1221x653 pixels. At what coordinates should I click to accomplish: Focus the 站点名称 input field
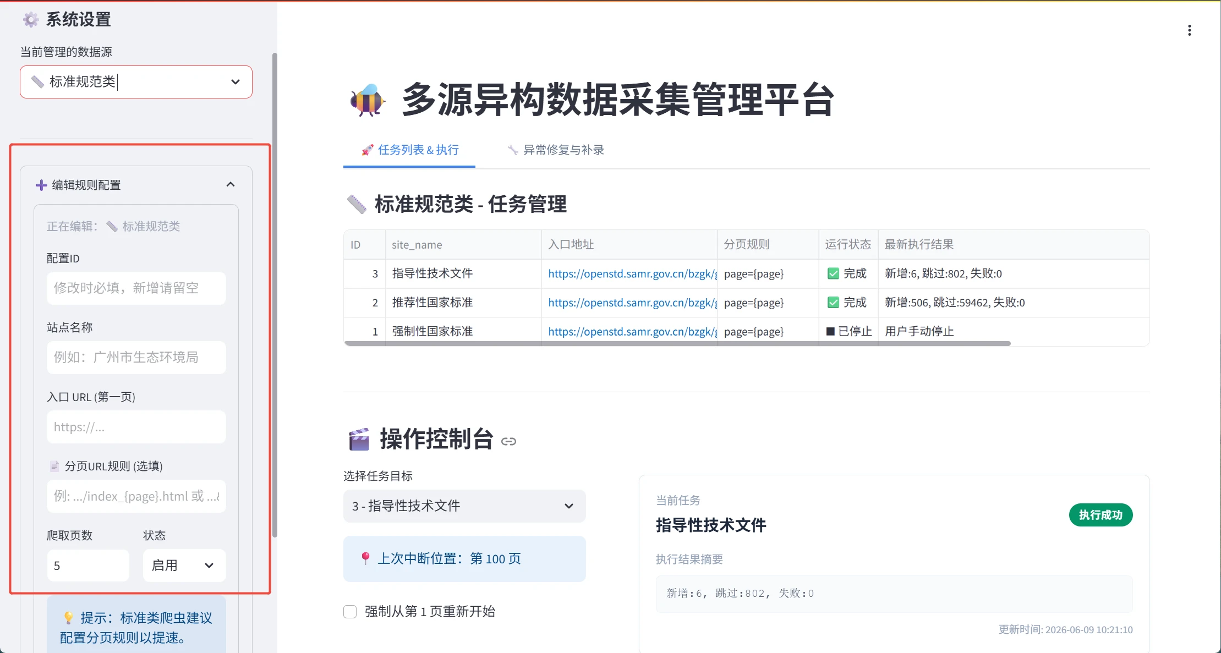coord(136,357)
